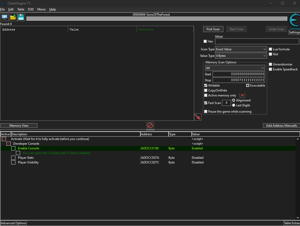This screenshot has height=226, width=300.
Task: Select the Alignment radio button
Action: (234, 100)
